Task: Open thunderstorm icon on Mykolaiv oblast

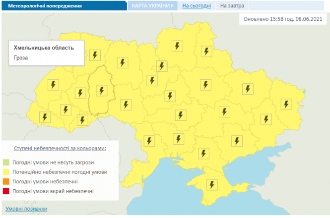Action: point(179,139)
